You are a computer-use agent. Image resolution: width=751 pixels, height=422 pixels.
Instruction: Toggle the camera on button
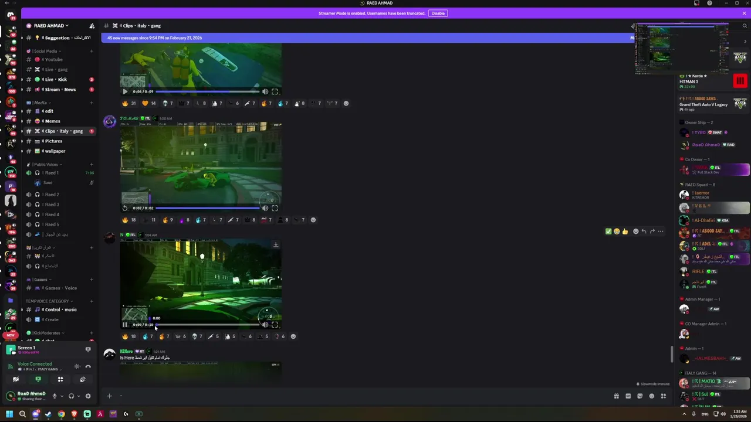coord(16,379)
